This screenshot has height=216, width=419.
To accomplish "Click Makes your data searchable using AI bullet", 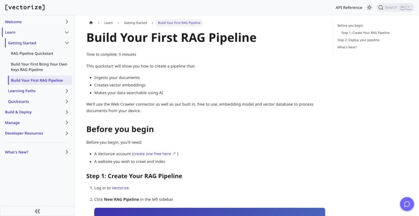I will [128, 93].
